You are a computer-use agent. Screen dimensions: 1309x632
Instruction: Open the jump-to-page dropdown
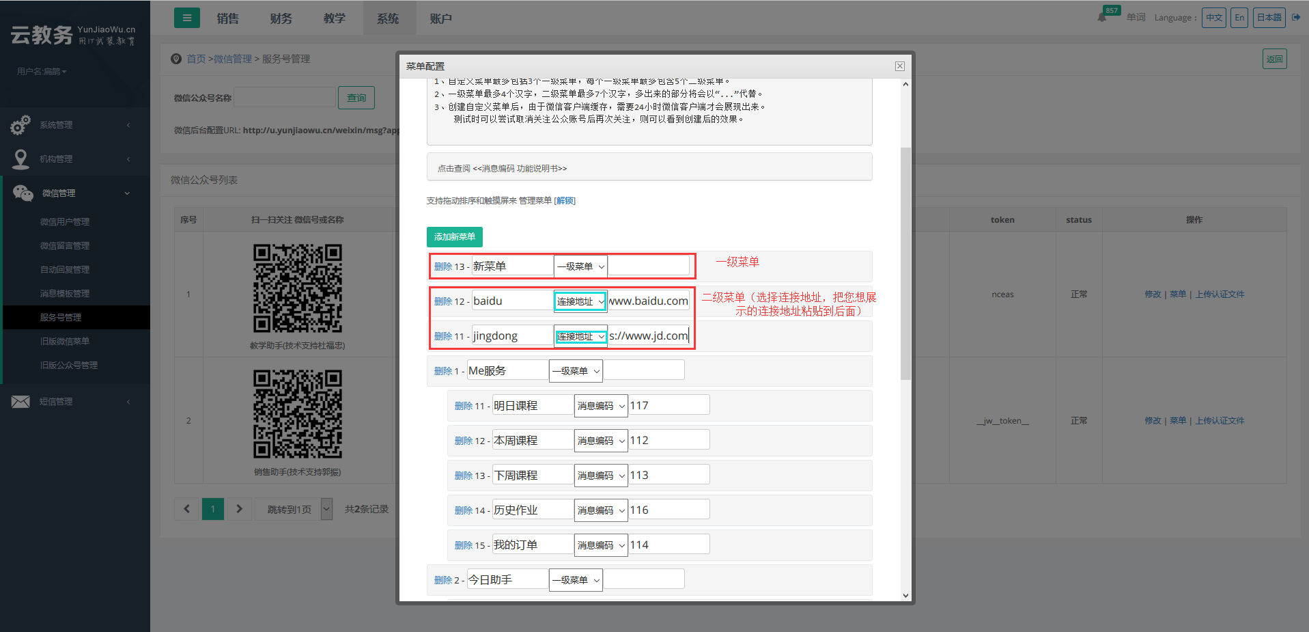(x=326, y=509)
